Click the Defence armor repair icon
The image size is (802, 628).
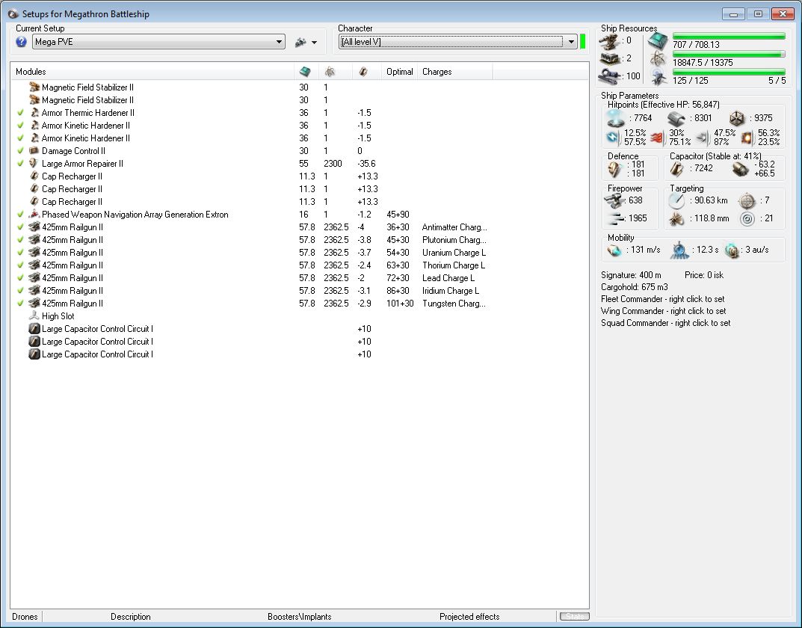click(x=614, y=169)
